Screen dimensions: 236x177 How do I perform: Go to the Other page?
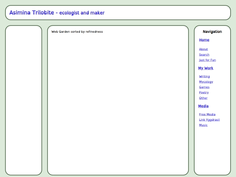(x=203, y=98)
